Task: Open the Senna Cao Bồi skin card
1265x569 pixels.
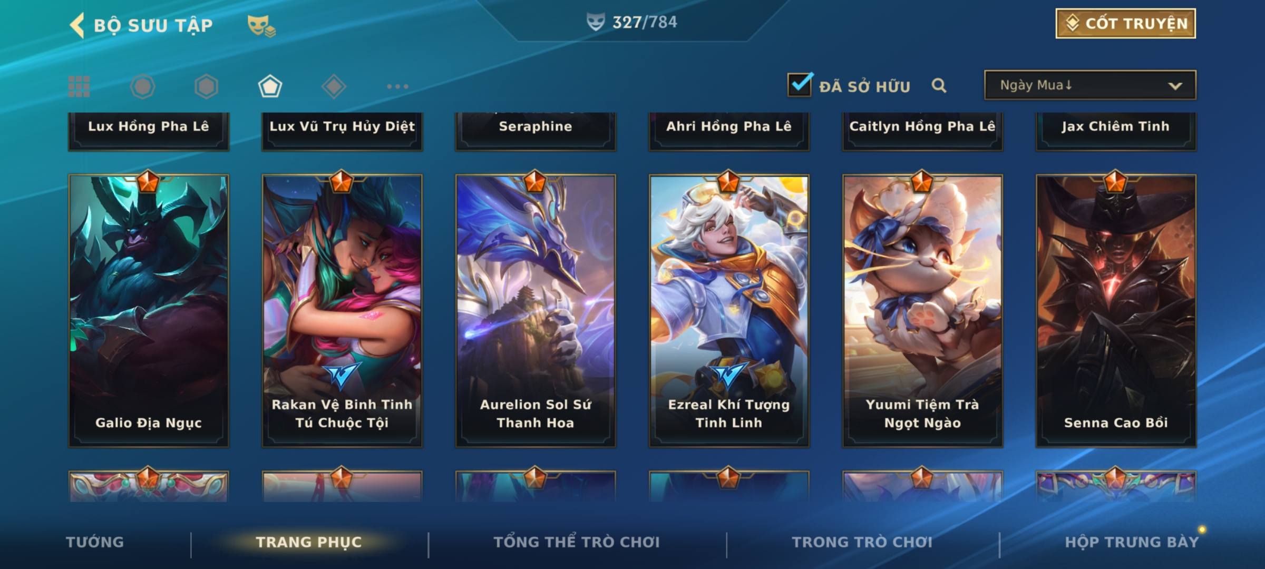Action: coord(1116,311)
